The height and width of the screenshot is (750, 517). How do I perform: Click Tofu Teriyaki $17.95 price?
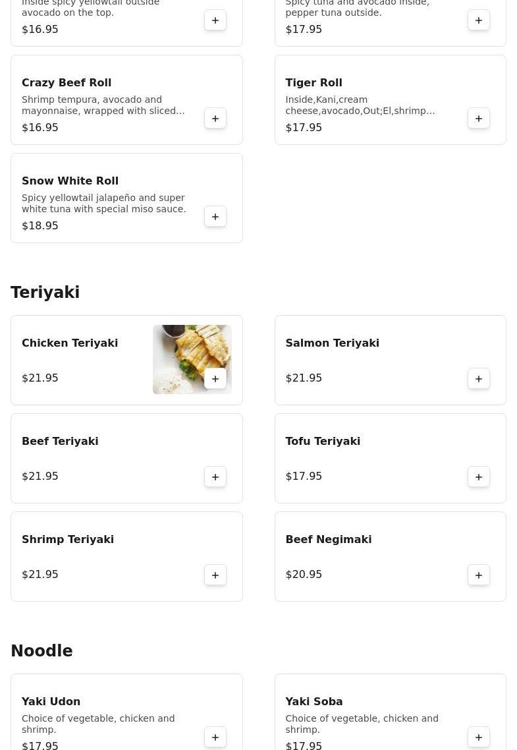click(x=304, y=476)
